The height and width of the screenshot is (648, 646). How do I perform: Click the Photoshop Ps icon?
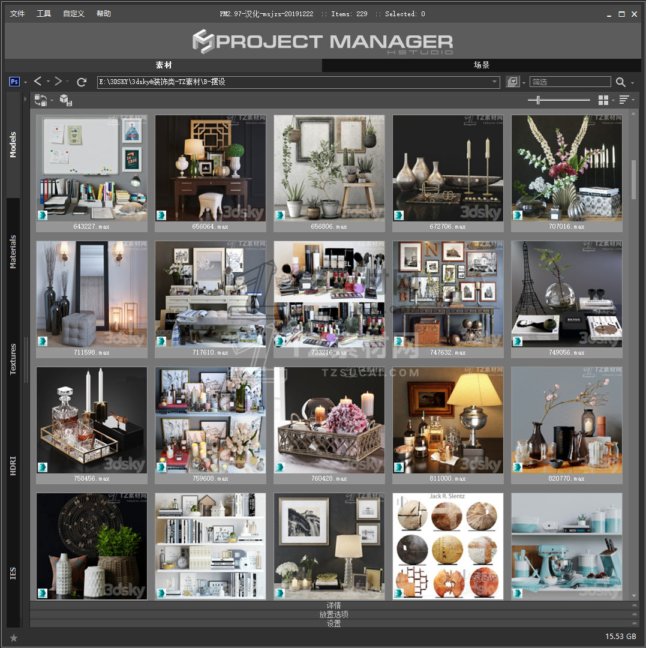click(14, 82)
